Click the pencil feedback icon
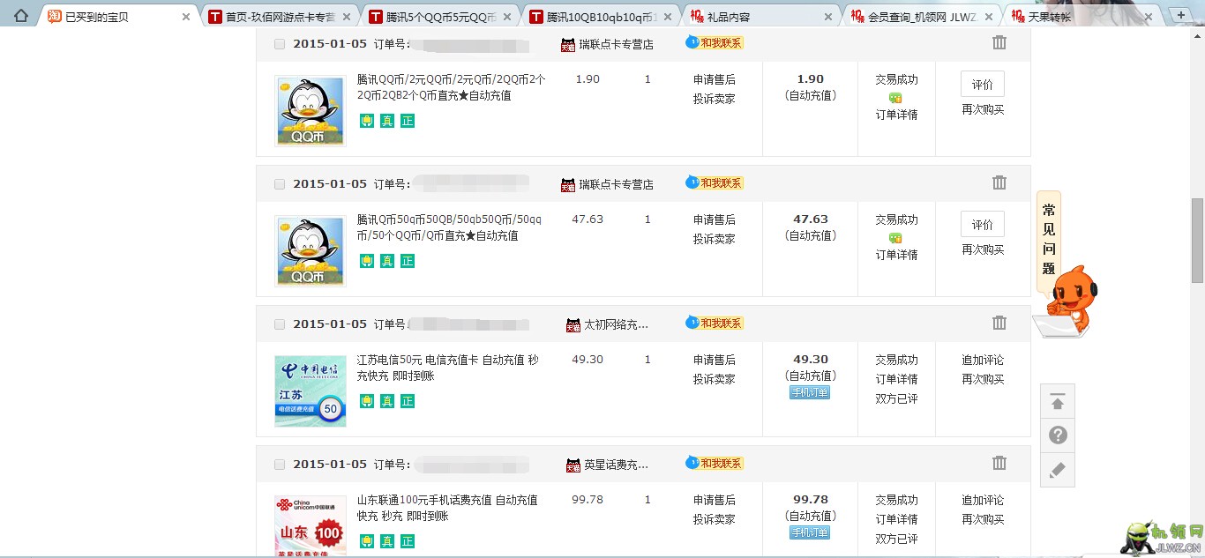The image size is (1205, 558). tap(1058, 470)
